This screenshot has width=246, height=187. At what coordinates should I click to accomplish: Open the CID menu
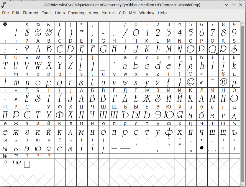122,13
